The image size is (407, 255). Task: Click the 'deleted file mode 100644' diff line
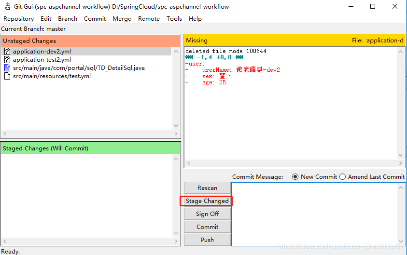point(226,51)
